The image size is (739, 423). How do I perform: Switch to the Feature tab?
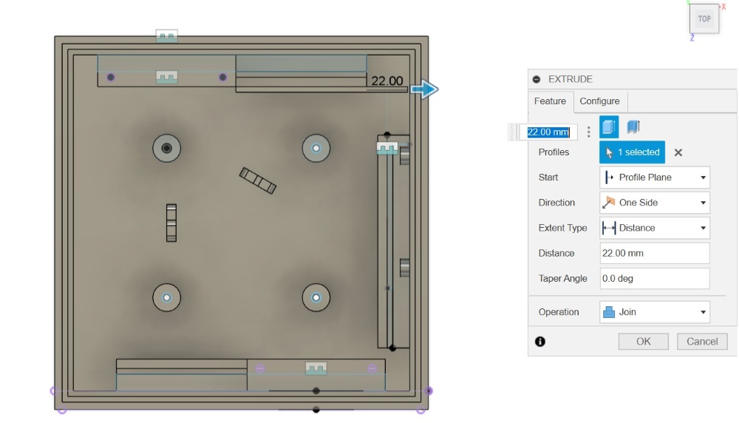(550, 101)
